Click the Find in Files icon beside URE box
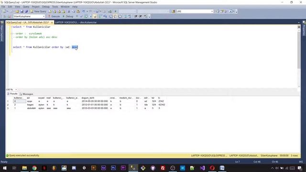Screen dimensions: 306x172 pos(174,11)
